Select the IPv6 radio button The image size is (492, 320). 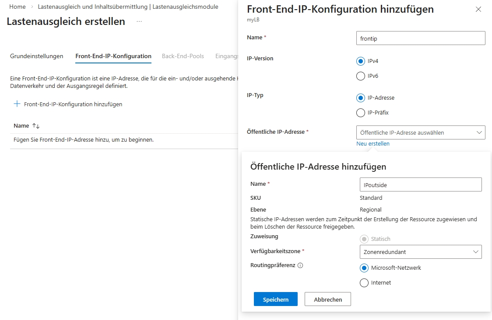(x=361, y=76)
